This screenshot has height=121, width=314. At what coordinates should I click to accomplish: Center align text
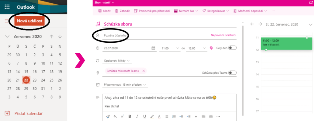(211, 116)
